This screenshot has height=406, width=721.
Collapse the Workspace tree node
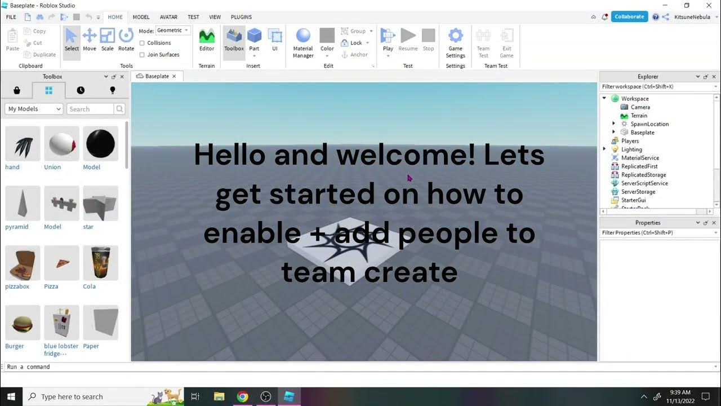click(x=604, y=98)
